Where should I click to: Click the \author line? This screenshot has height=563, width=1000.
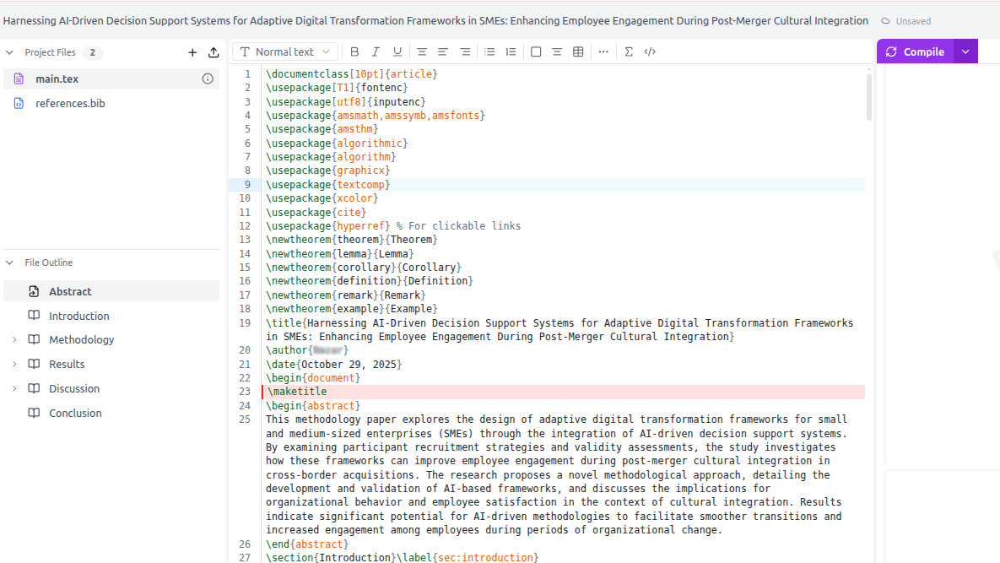[x=307, y=350]
